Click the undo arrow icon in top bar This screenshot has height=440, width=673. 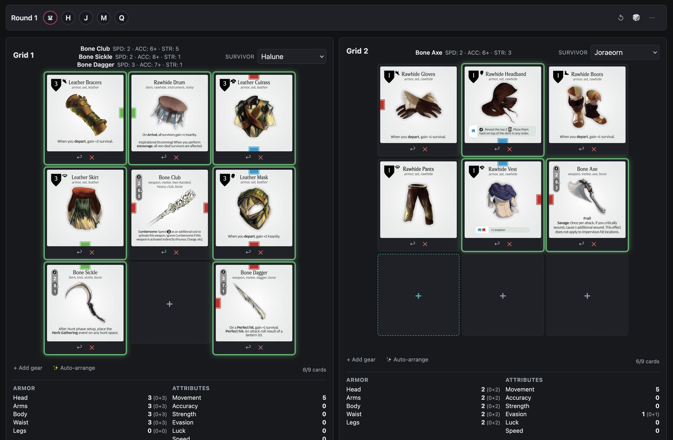pyautogui.click(x=620, y=18)
